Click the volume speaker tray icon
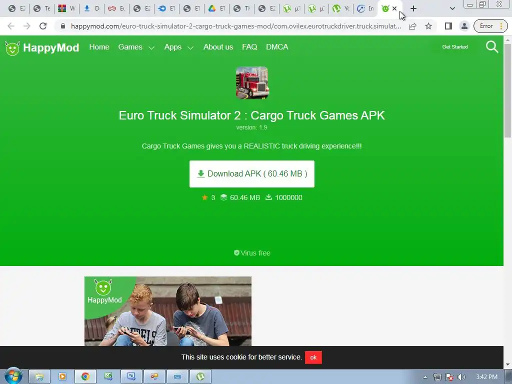 (461, 377)
